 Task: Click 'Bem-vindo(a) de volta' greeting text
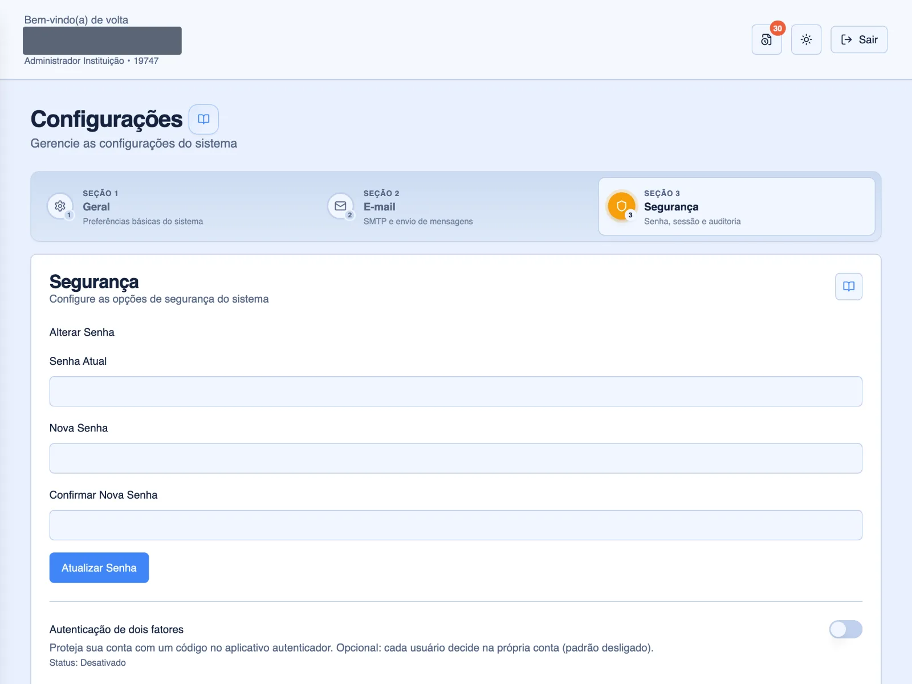click(76, 20)
